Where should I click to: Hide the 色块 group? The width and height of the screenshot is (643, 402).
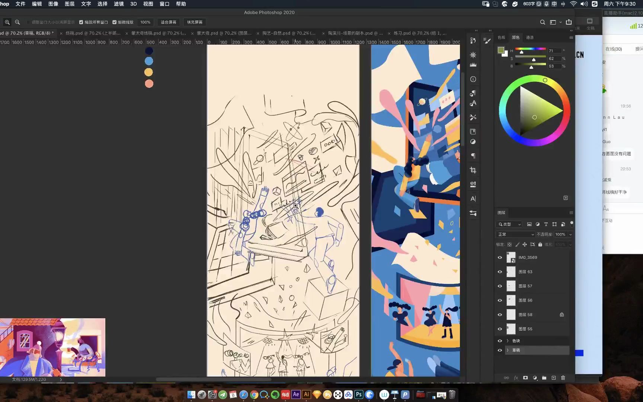point(500,341)
